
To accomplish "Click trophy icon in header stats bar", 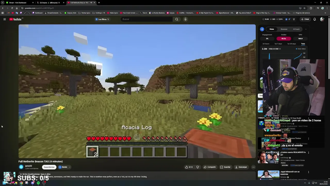I will click(294, 19).
